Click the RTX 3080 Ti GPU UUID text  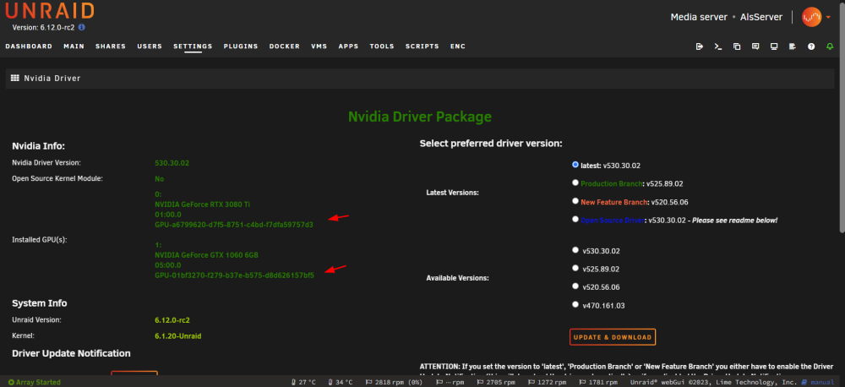[x=234, y=224]
